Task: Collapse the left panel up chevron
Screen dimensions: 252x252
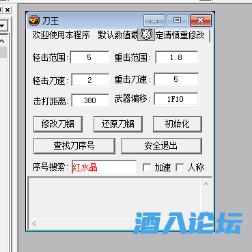Action: pos(2,41)
